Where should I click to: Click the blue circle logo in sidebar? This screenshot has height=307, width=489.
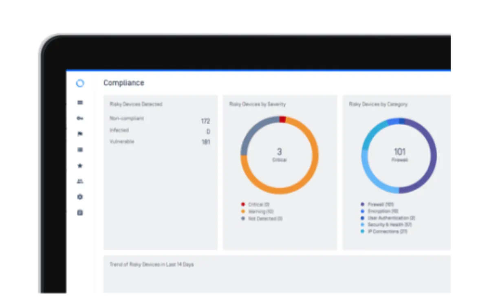tap(80, 83)
